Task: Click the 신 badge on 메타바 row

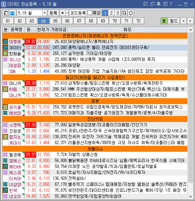Action: click(5, 166)
